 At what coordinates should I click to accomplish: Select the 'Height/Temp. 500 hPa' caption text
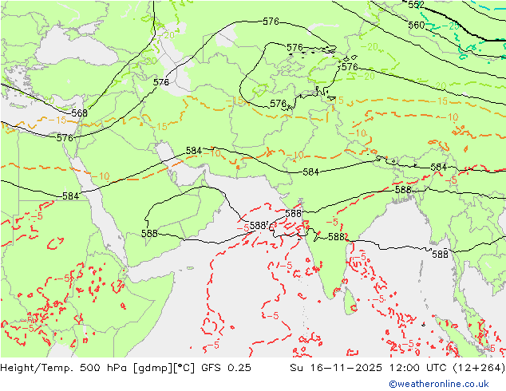tap(65, 368)
